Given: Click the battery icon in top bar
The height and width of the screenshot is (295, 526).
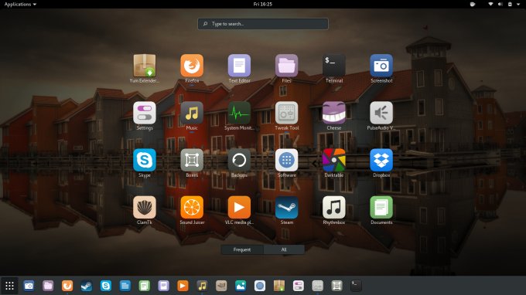Looking at the screenshot, I should (510, 4).
